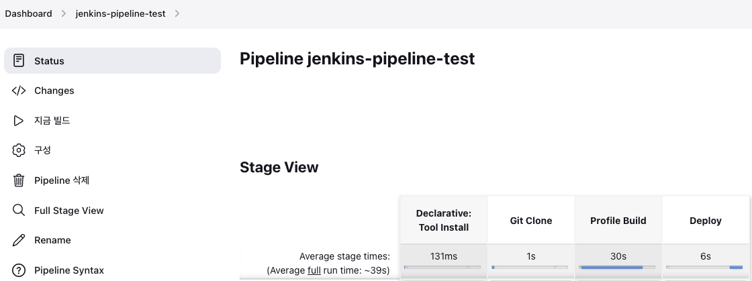The height and width of the screenshot is (281, 752).
Task: Open jenkins-pipeline-test breadcrumb link
Action: (120, 13)
